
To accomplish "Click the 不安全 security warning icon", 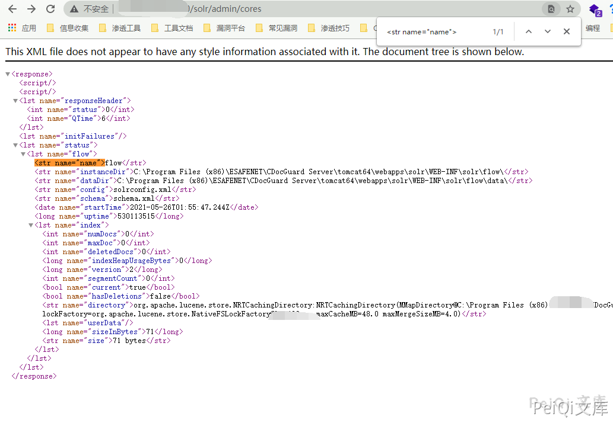I will pyautogui.click(x=74, y=9).
